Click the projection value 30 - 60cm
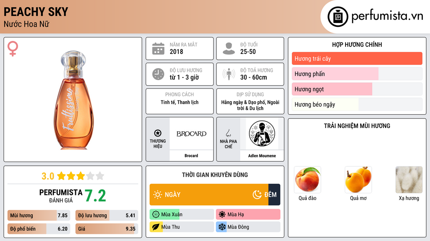This screenshot has width=430, height=241. point(253,77)
